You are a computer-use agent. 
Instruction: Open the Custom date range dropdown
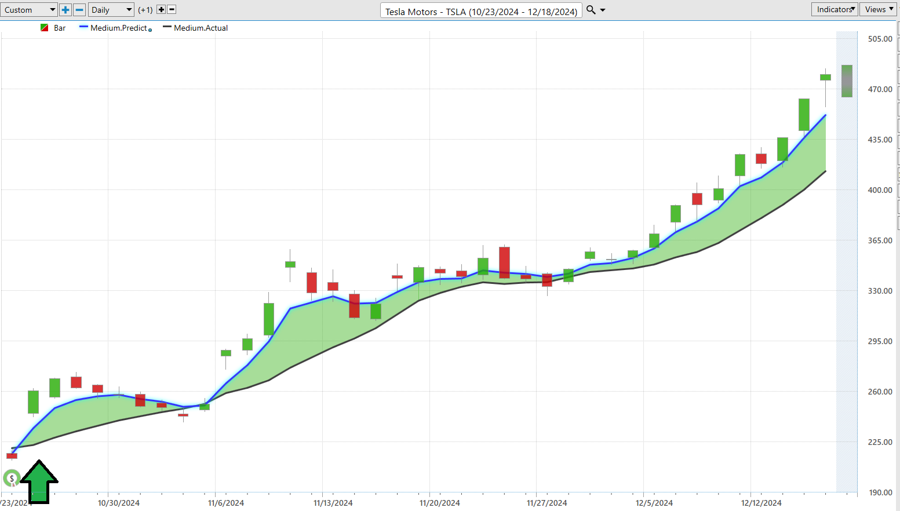(29, 10)
